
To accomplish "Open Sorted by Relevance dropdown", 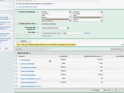I will coord(117,49).
